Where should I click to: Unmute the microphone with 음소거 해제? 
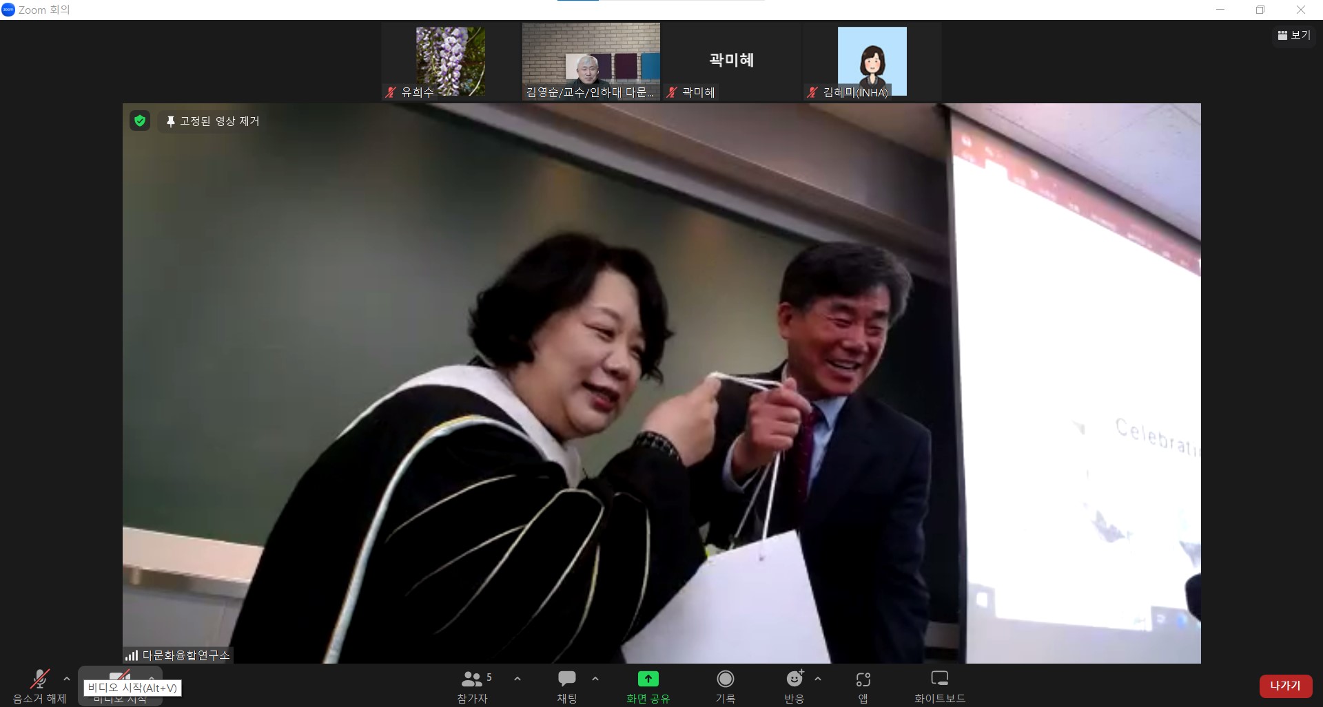[x=39, y=686]
